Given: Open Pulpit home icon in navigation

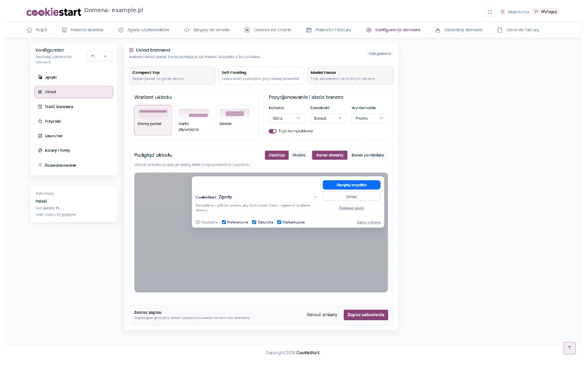Looking at the screenshot, I should (x=29, y=30).
